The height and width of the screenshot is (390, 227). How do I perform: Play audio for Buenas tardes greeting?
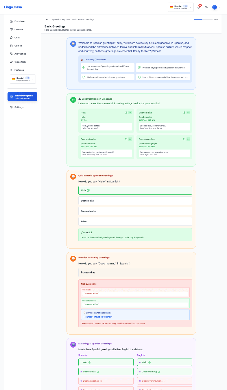[x=130, y=139]
